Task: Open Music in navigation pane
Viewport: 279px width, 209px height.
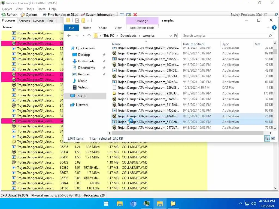Action: click(80, 81)
